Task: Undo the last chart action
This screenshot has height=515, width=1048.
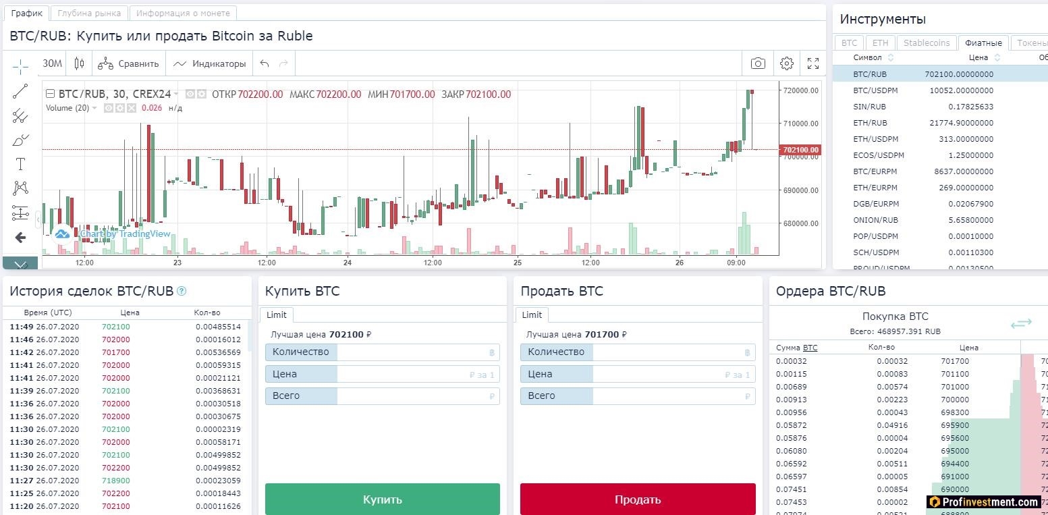Action: click(265, 63)
